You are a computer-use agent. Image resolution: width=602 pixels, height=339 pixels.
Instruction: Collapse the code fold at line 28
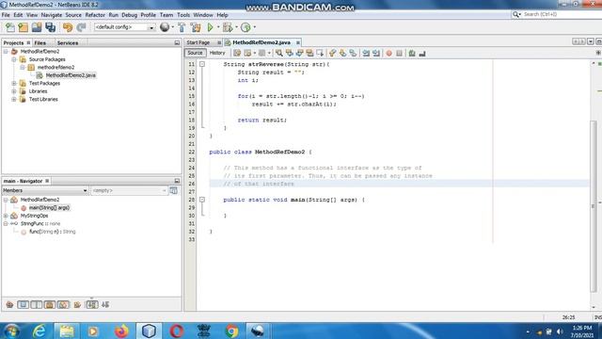(202, 200)
